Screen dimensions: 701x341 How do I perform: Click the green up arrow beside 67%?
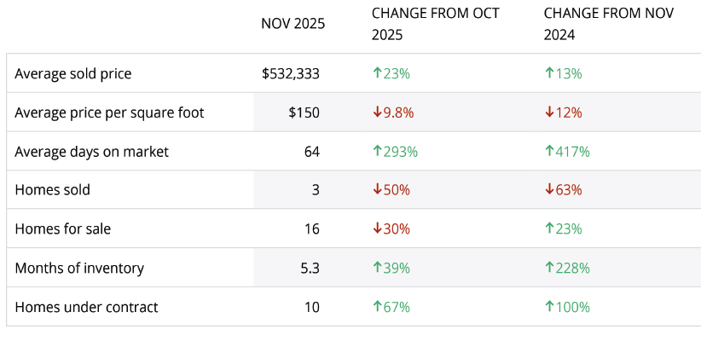[377, 307]
